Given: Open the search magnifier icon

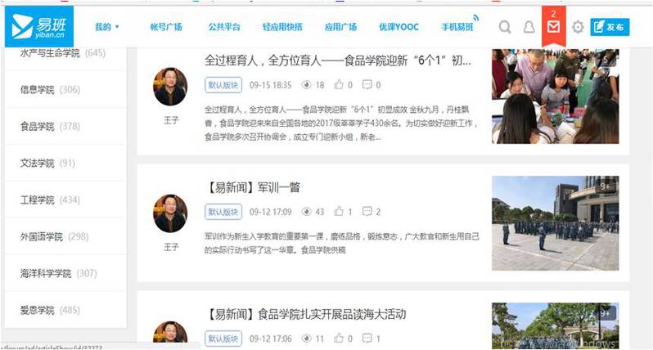Looking at the screenshot, I should (505, 27).
